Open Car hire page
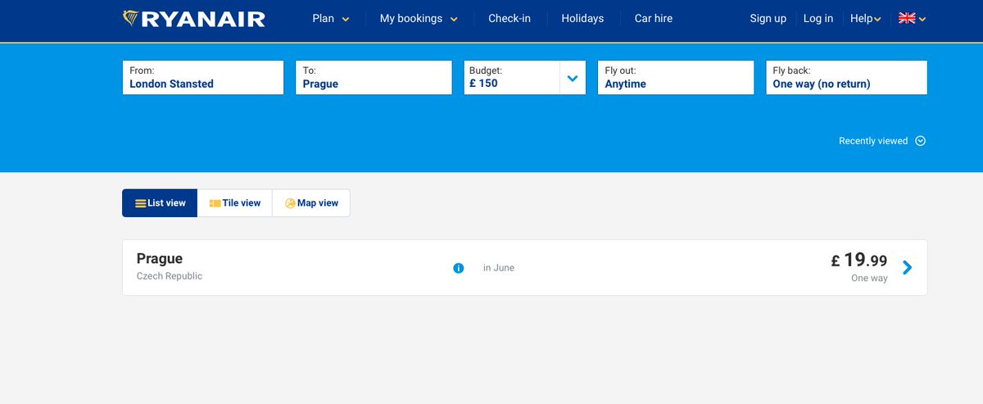The image size is (983, 404). pyautogui.click(x=654, y=19)
